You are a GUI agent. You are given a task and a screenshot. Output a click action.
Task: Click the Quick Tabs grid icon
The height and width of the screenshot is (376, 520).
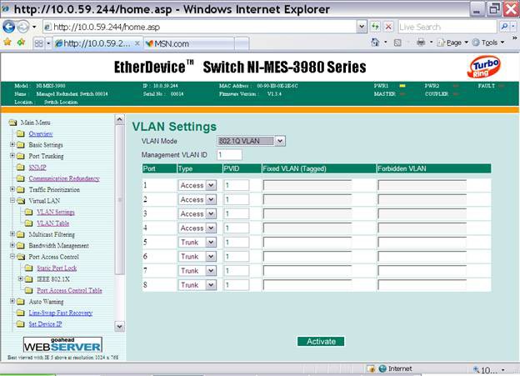tap(39, 43)
